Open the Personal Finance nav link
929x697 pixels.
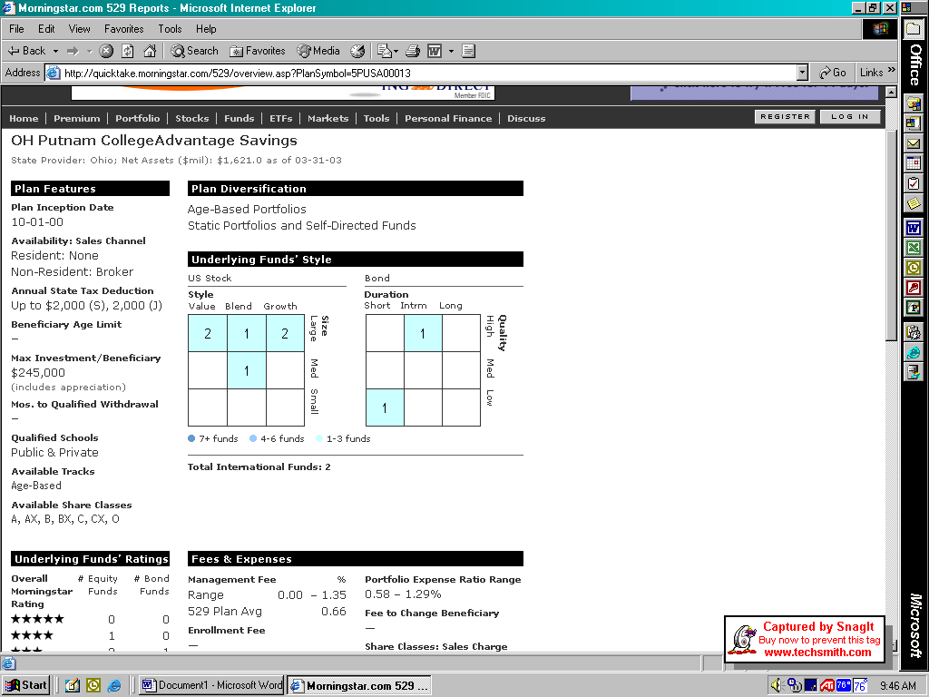pyautogui.click(x=448, y=118)
